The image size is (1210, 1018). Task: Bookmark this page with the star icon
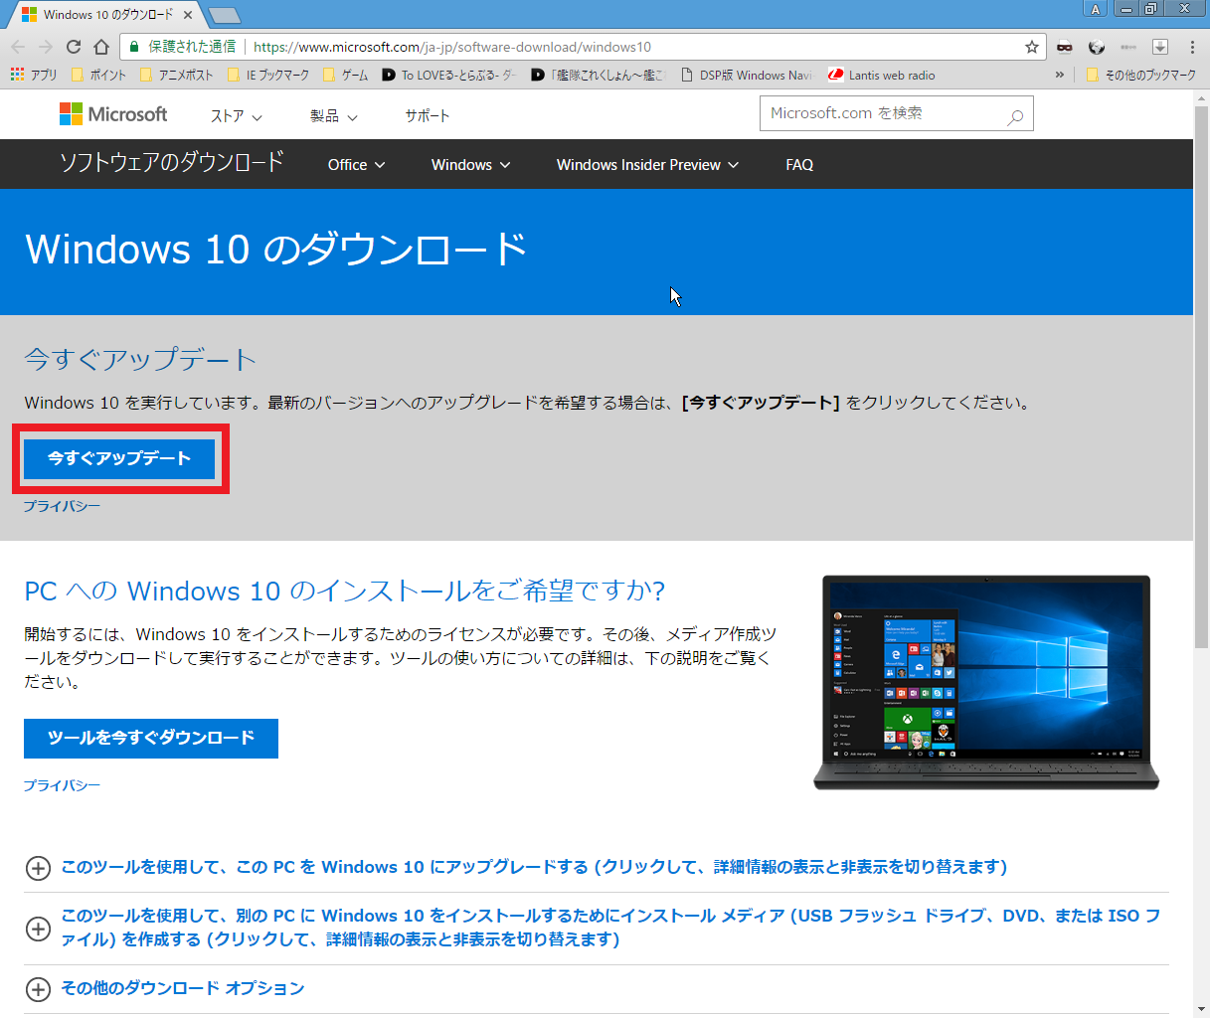[x=1032, y=47]
